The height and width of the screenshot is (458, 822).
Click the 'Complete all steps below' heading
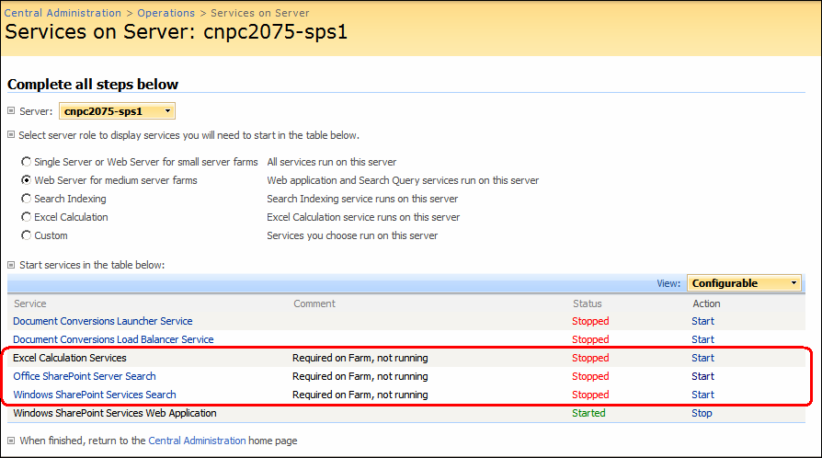coord(93,84)
